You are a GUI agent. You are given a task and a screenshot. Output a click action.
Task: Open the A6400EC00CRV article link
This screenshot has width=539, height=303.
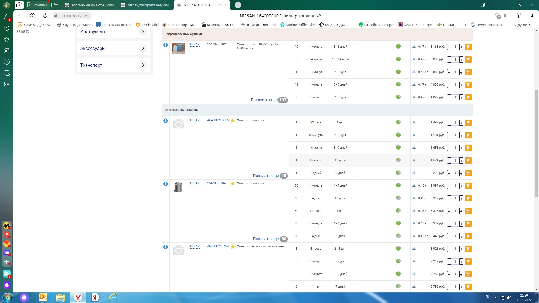[x=218, y=120]
